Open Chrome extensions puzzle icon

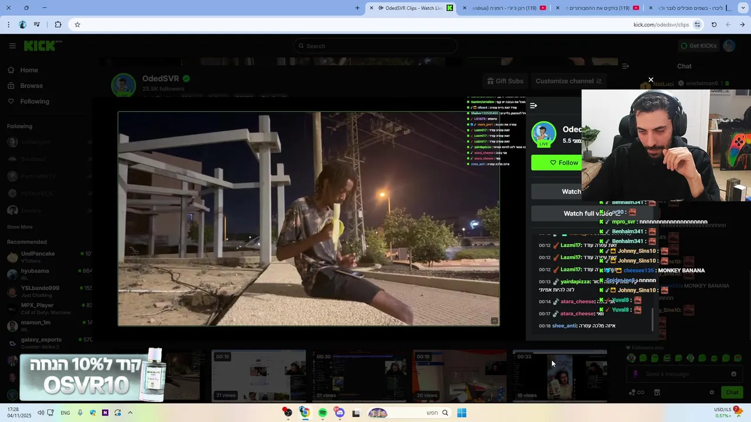pyautogui.click(x=57, y=25)
